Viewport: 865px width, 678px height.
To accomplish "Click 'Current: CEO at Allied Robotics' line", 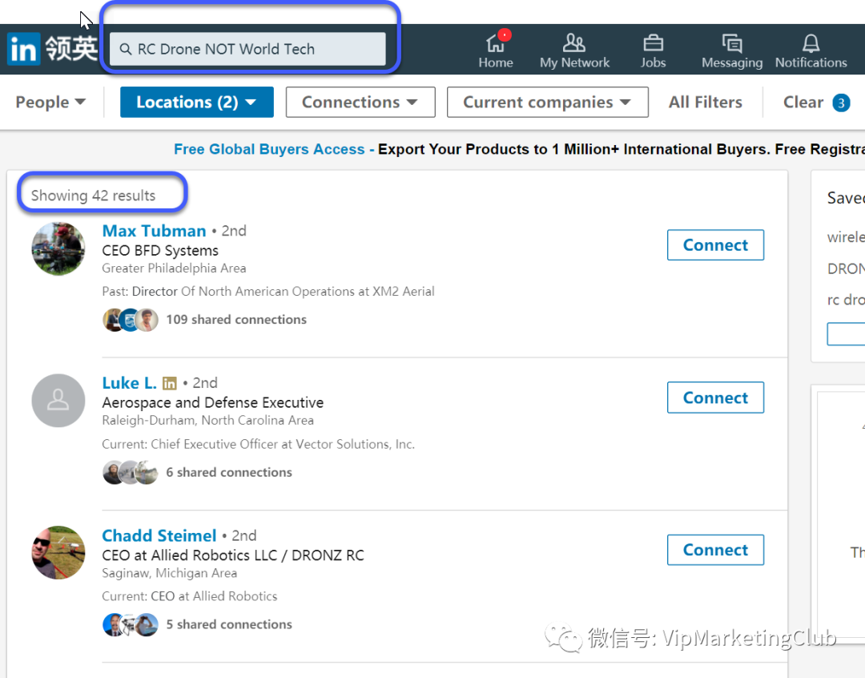I will 189,596.
